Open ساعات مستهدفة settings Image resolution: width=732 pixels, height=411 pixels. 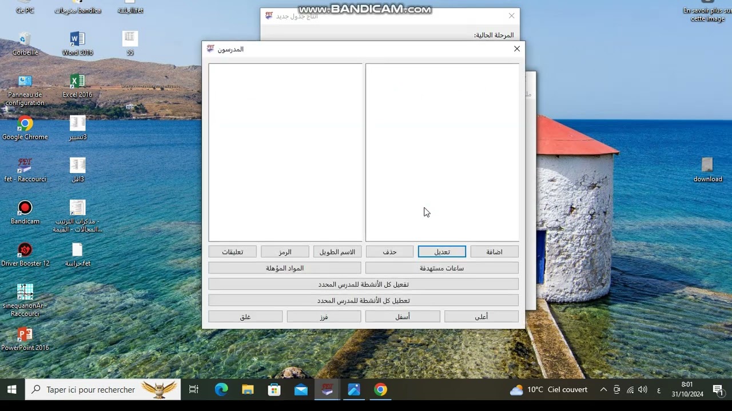(442, 268)
